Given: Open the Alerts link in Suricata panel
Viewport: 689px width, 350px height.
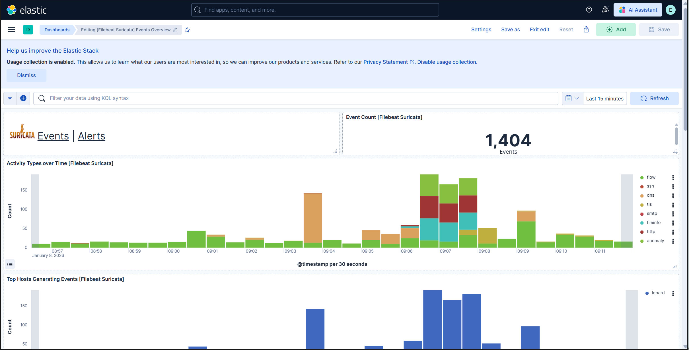Looking at the screenshot, I should tap(91, 136).
